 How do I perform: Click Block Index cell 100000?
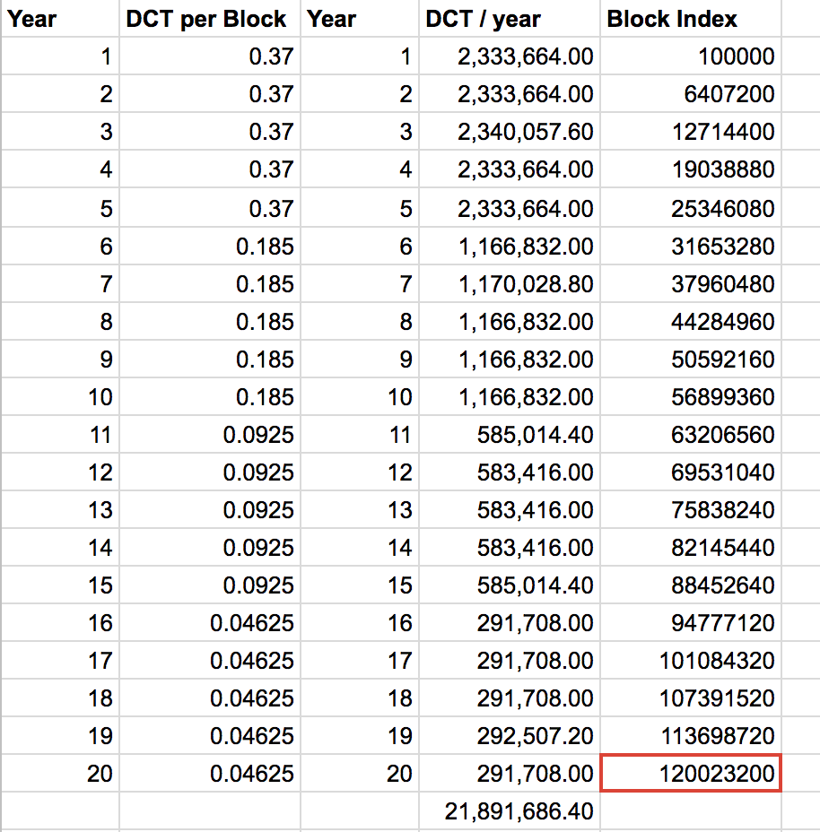point(691,56)
